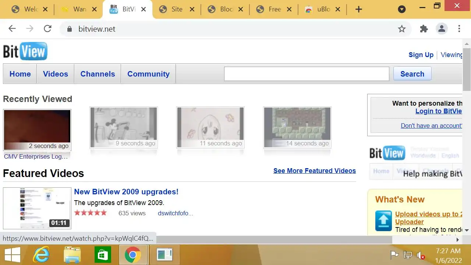Switch to the Wan tab
Screen dimensions: 471x265
coord(79,9)
